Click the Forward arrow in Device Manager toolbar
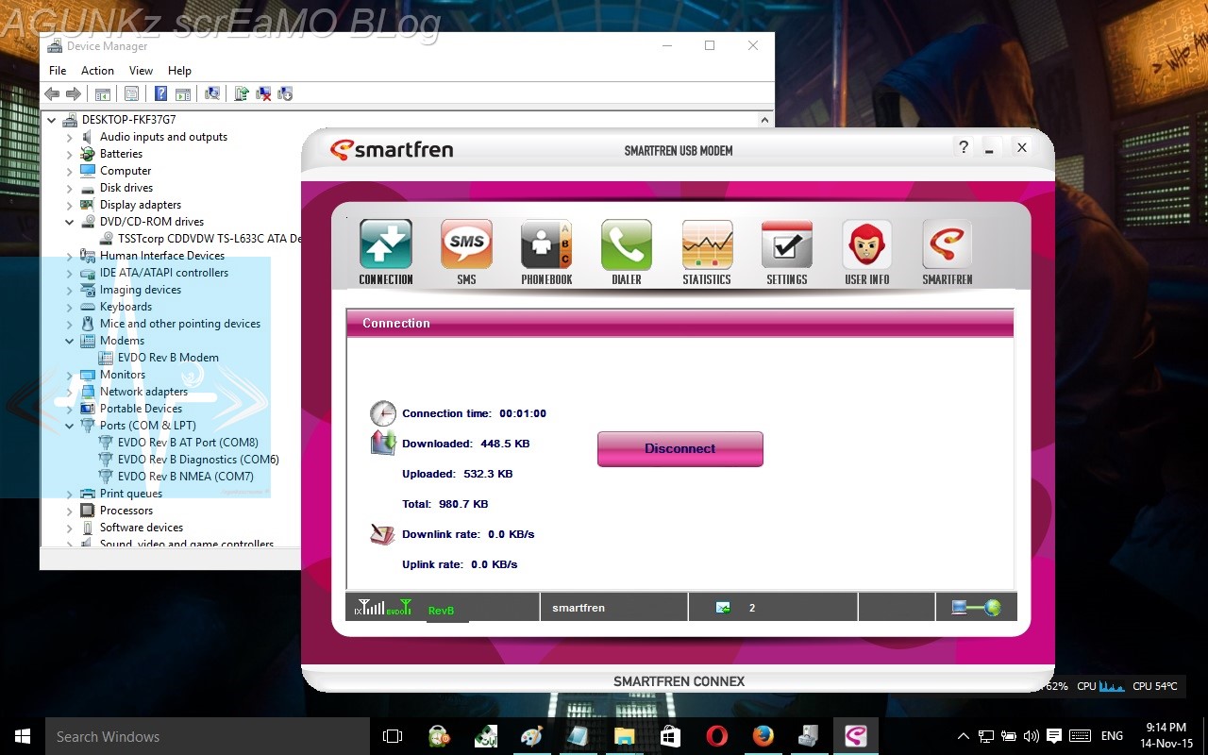This screenshot has height=755, width=1208. click(73, 93)
